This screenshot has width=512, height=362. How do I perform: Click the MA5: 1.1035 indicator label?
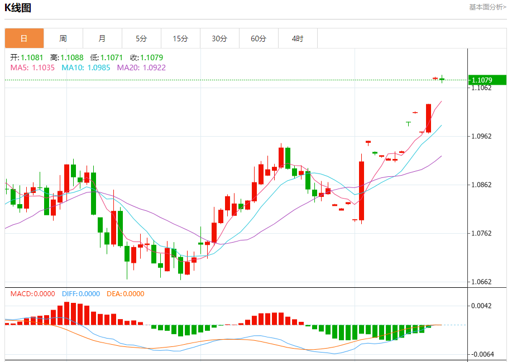tap(32, 67)
